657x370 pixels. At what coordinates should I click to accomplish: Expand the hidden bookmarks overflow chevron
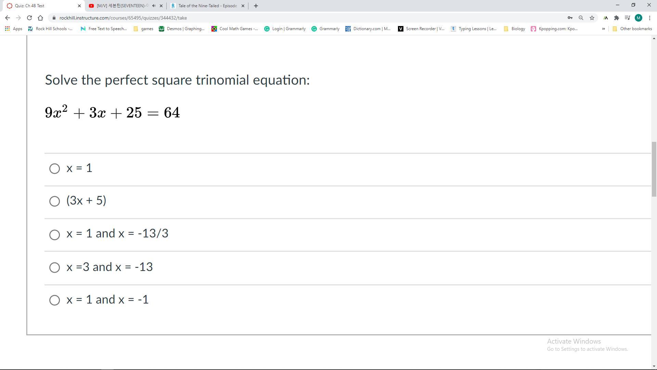coord(603,29)
